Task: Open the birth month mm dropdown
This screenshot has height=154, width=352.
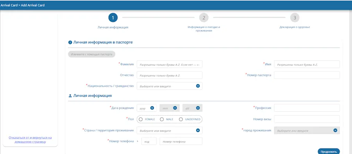Action: (169, 108)
